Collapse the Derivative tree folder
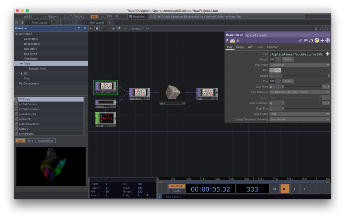The width and height of the screenshot is (345, 219). [17, 34]
